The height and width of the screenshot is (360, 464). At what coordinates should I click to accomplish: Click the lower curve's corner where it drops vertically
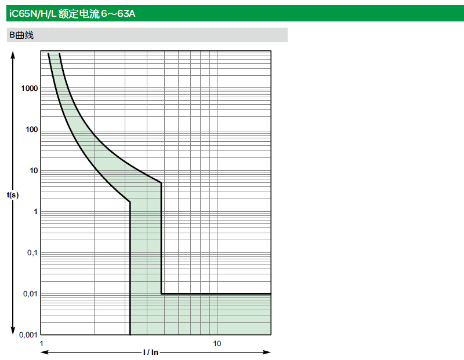(130, 201)
